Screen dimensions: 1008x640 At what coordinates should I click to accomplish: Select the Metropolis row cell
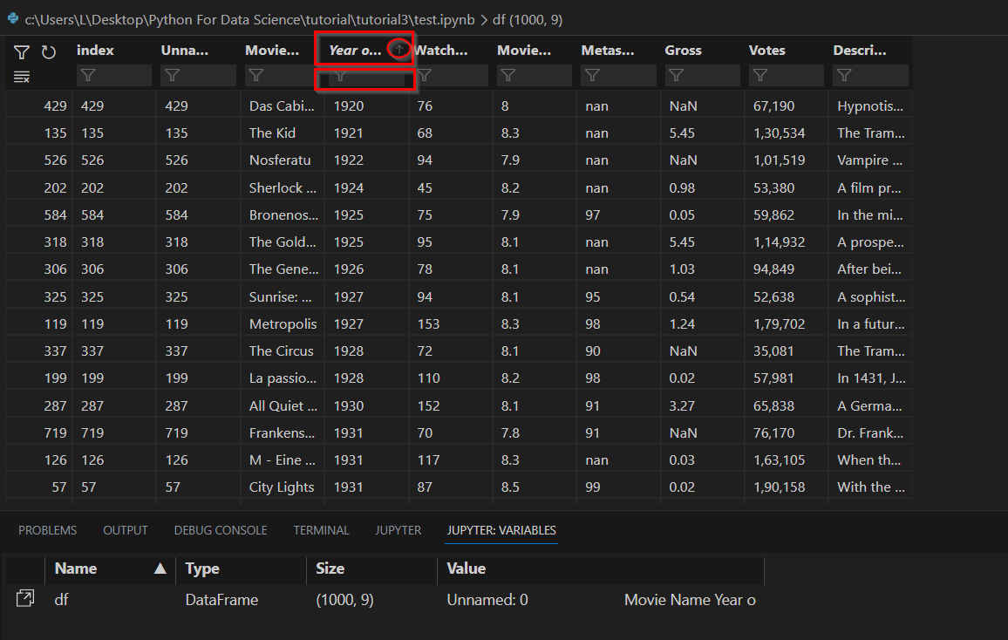283,323
